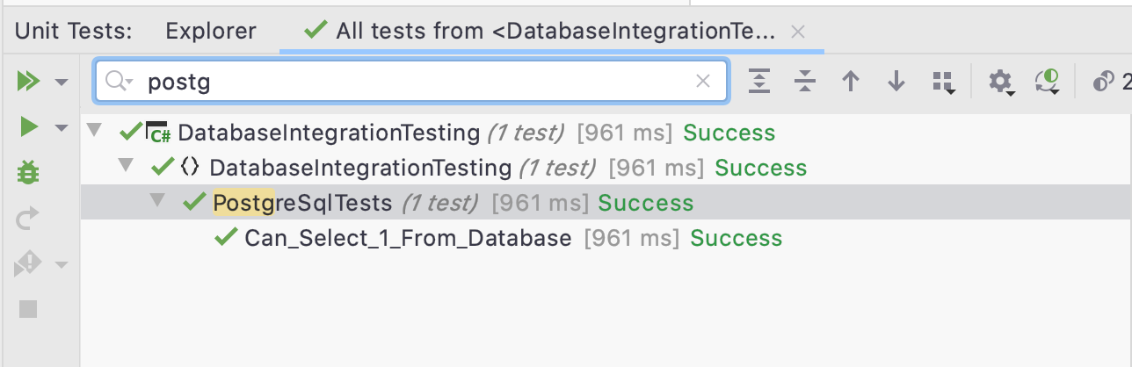Collapse the top DatabaseIntegrationTesting project node
Viewport: 1132px width, 367px height.
point(95,132)
